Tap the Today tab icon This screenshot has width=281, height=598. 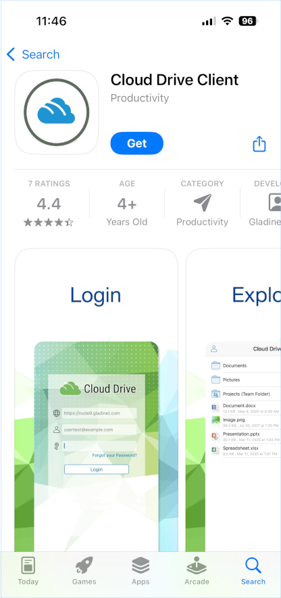[x=28, y=566]
